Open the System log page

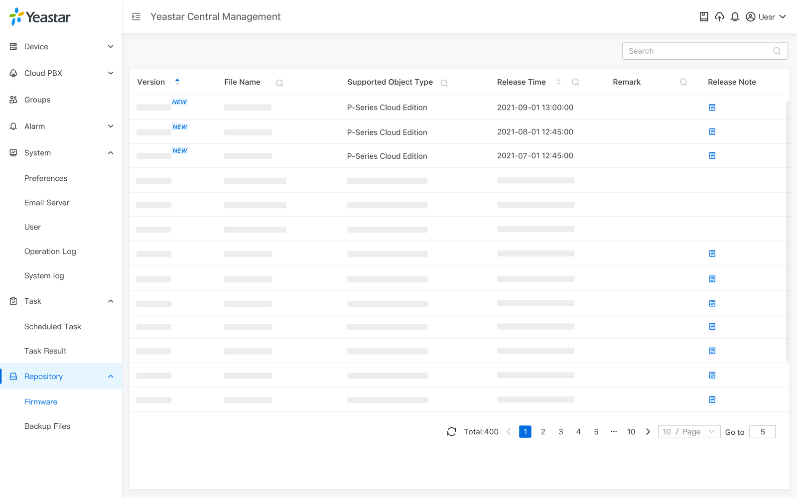tap(44, 276)
